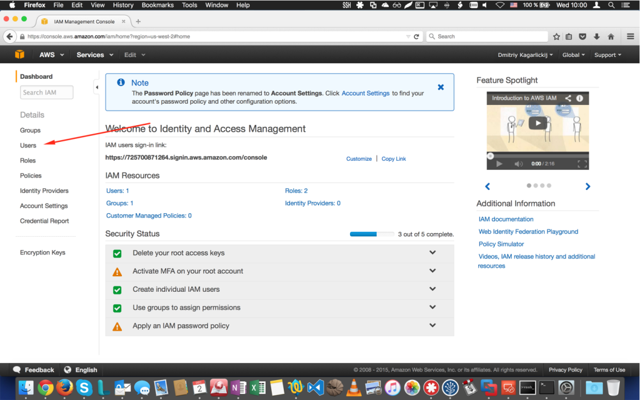Image resolution: width=640 pixels, height=400 pixels.
Task: Open Policies in the IAM sidebar
Action: 31,176
